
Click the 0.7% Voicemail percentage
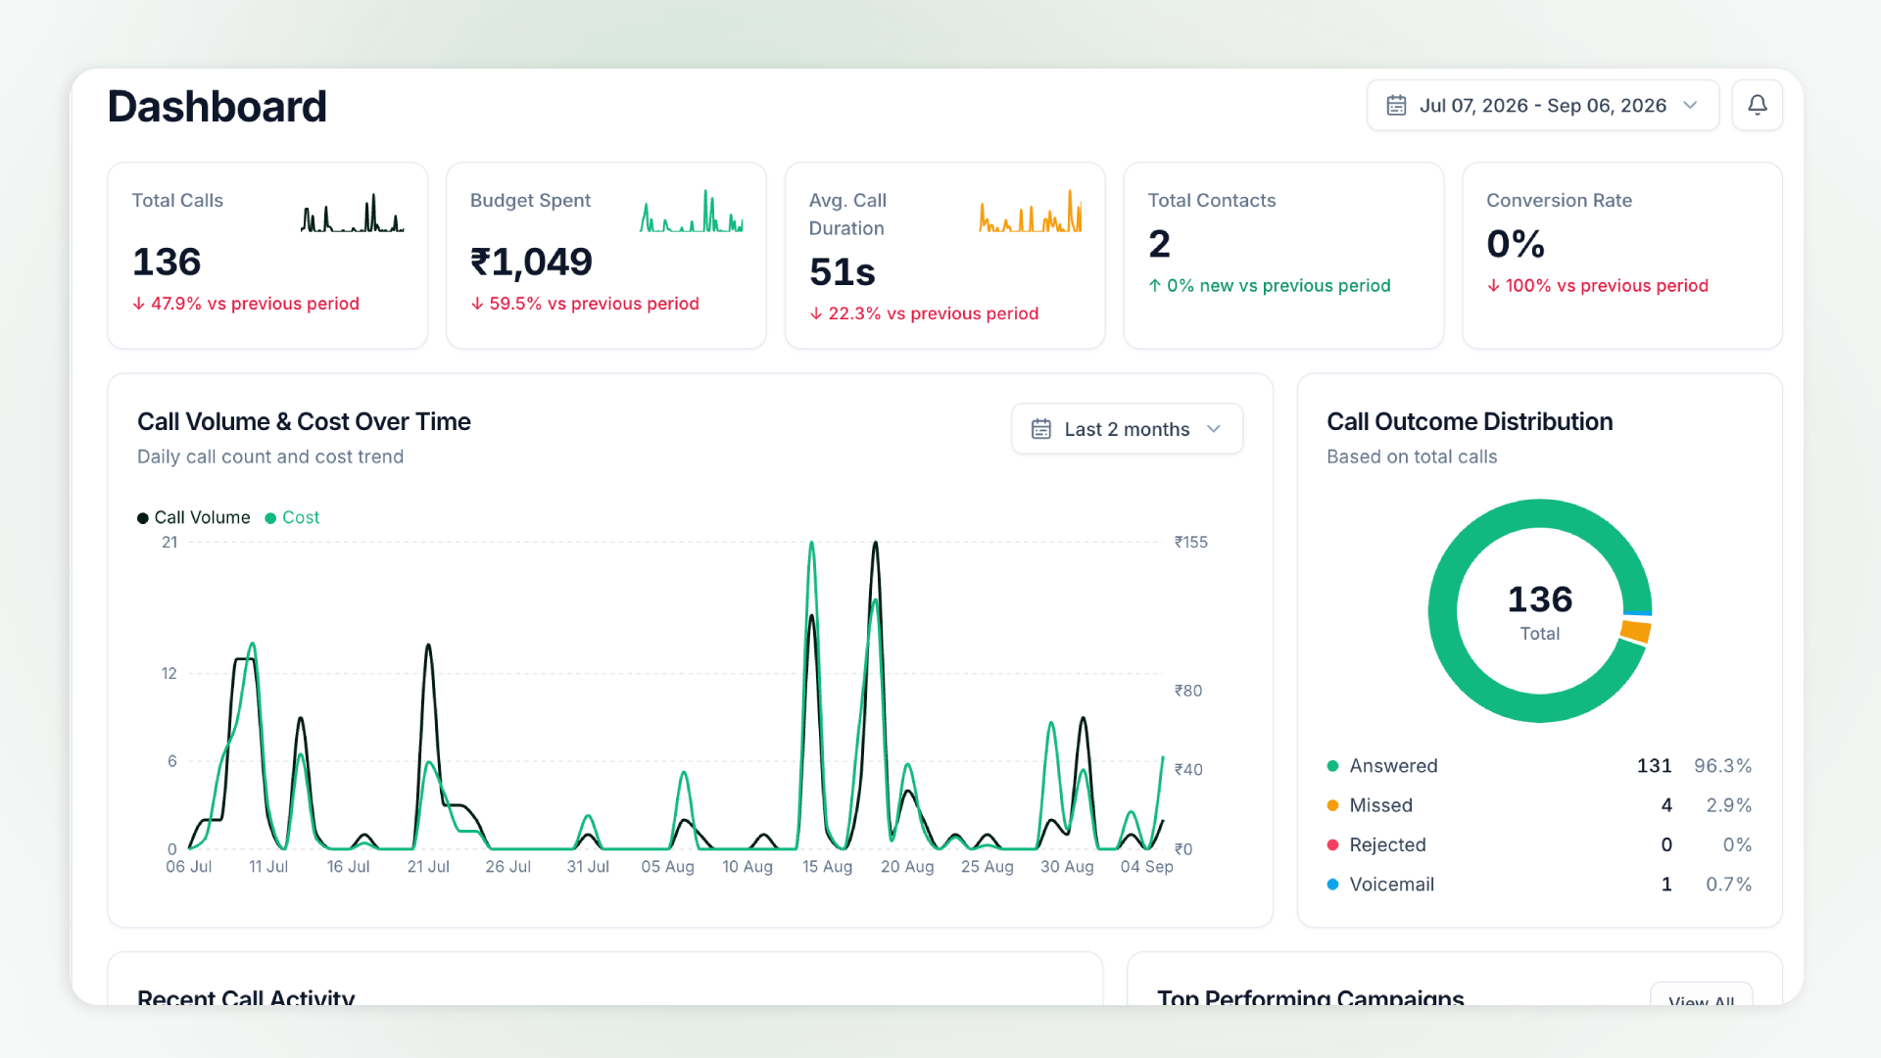pos(1728,884)
